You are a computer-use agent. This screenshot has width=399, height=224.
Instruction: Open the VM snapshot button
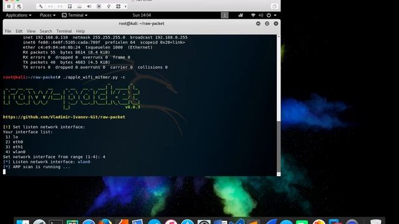pos(19,6)
